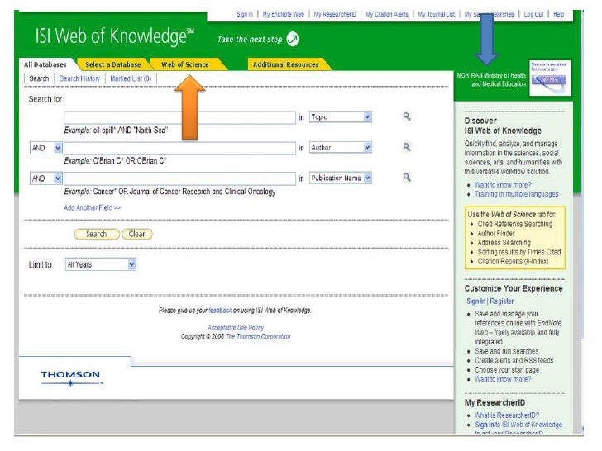Open The Thomson Corporation link
This screenshot has width=602, height=451.
[x=258, y=336]
